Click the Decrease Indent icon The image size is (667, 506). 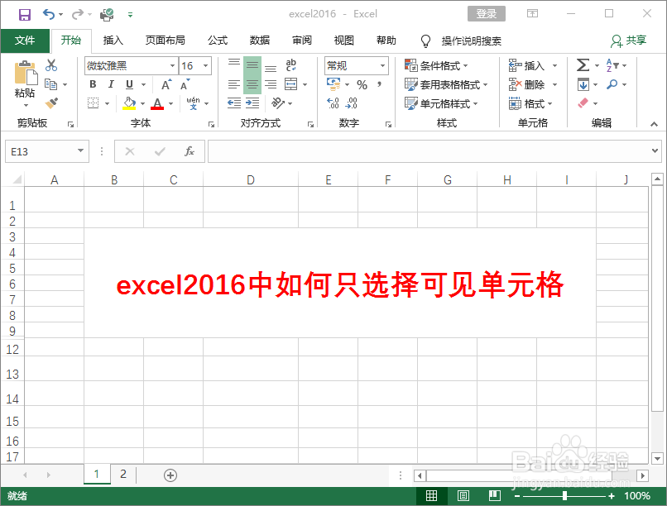[234, 103]
